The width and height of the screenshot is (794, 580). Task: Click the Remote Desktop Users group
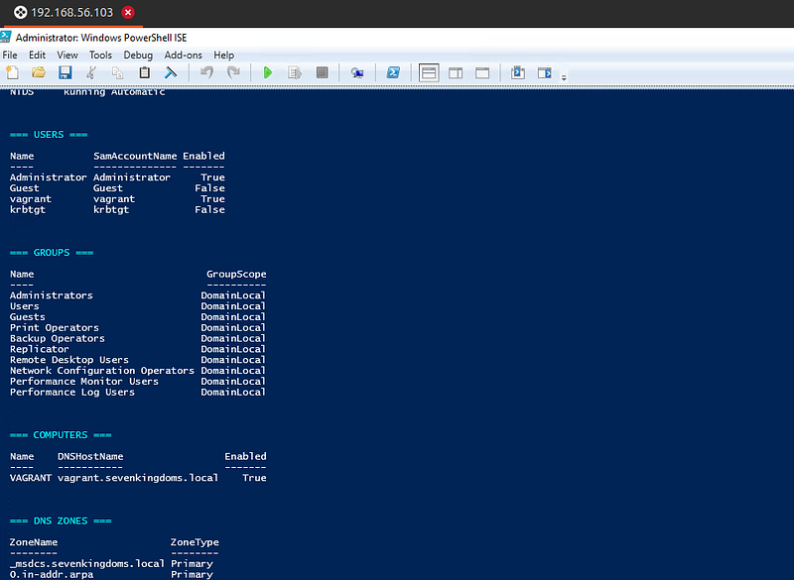[x=69, y=360]
